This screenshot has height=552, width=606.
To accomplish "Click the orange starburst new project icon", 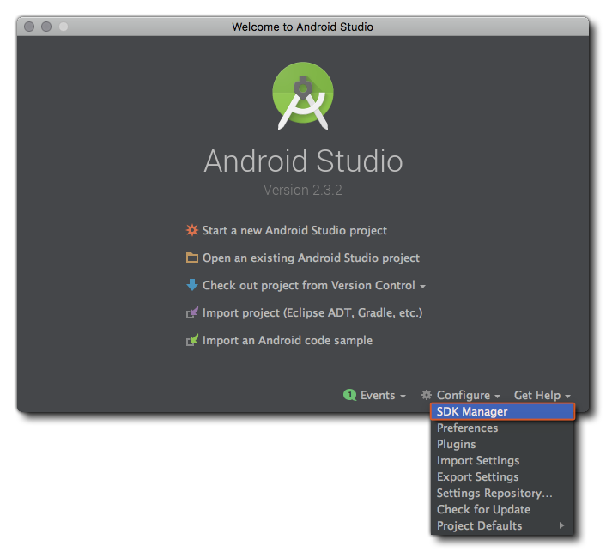I will (192, 230).
